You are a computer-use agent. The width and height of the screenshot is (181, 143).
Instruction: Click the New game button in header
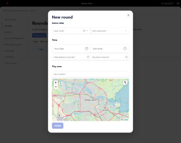coord(167,4)
